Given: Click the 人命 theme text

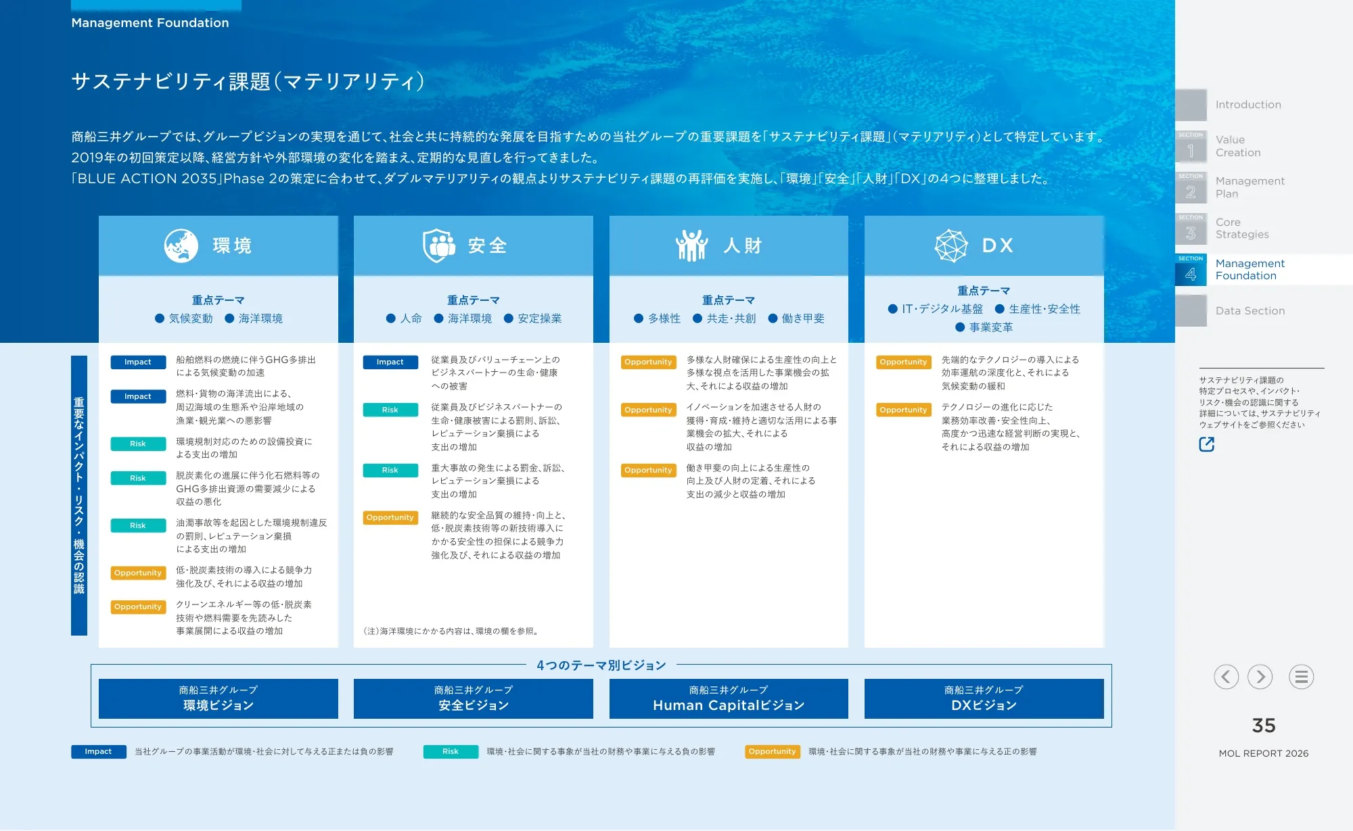Looking at the screenshot, I should pos(411,318).
